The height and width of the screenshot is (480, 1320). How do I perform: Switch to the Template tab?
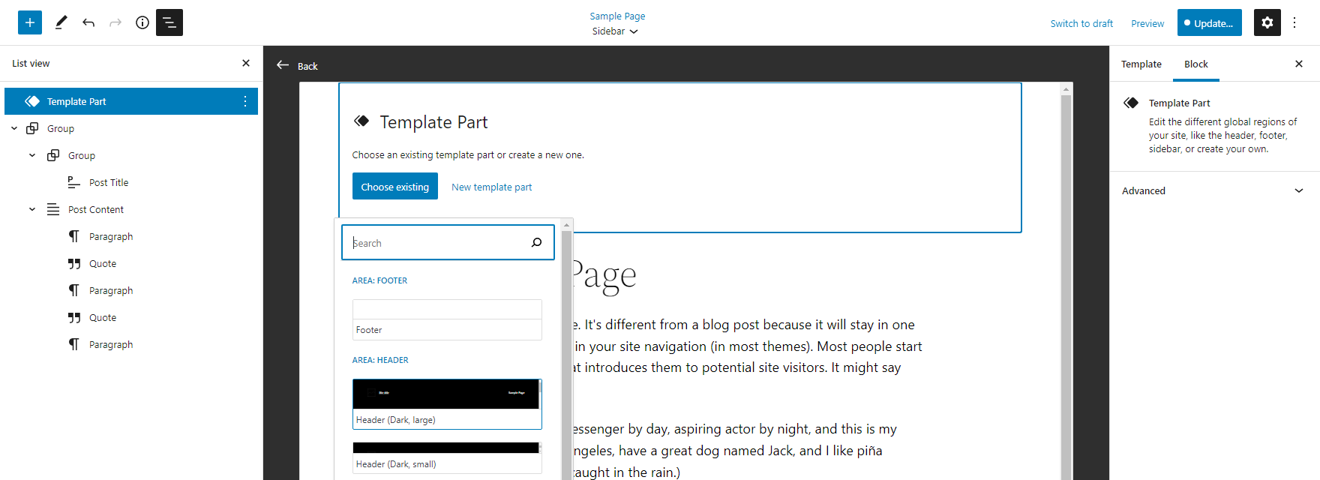(x=1141, y=64)
